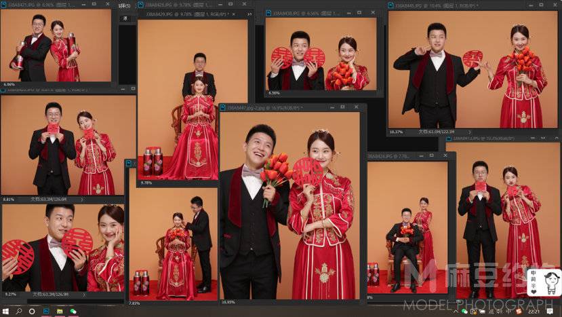Screen dimensions: 562x317
Task: Click the 文档:63.3M/126.6M status text
Action: (x=49, y=200)
